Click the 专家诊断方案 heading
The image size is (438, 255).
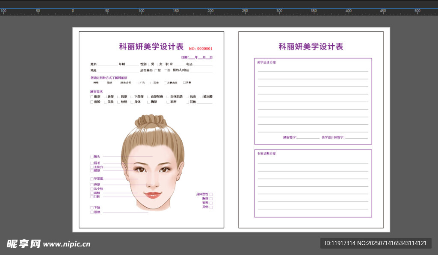pos(266,153)
